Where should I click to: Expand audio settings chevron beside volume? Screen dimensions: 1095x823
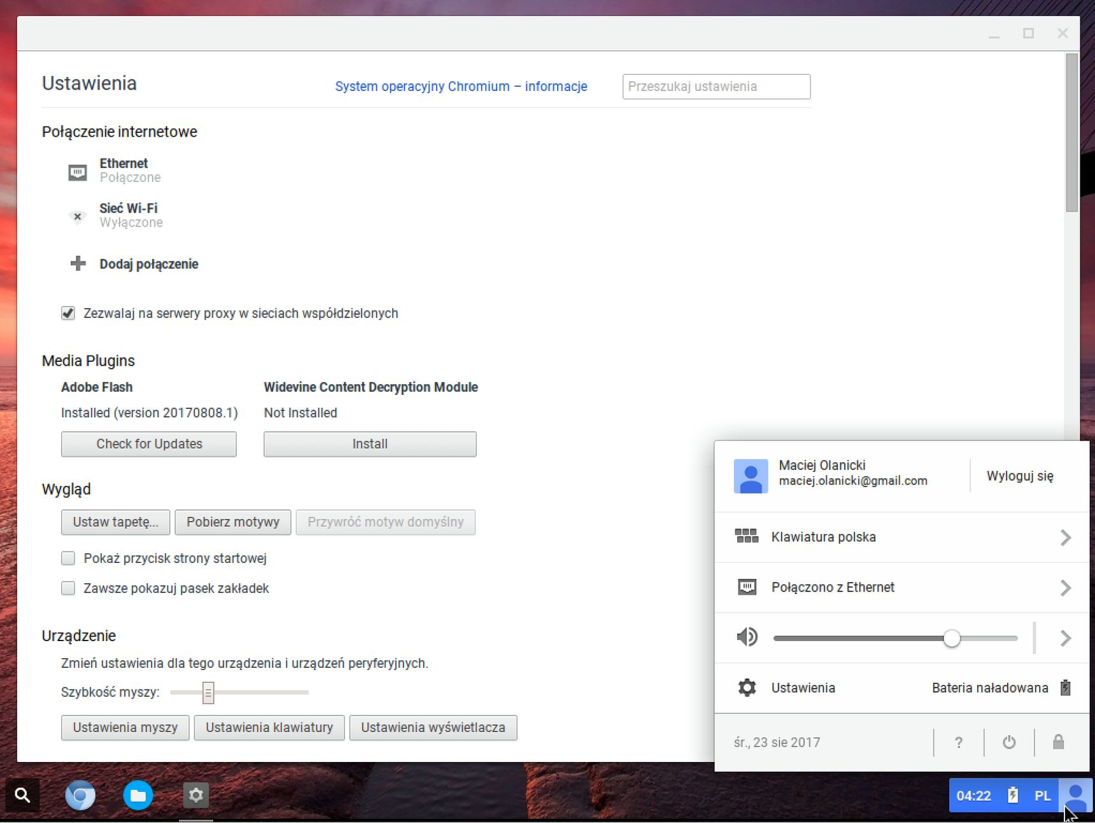pos(1066,638)
